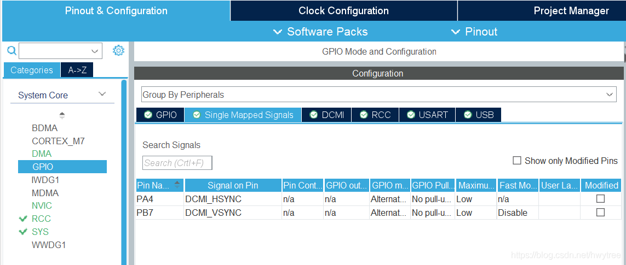Click the green checkmark beside RCC in sidebar

23,219
